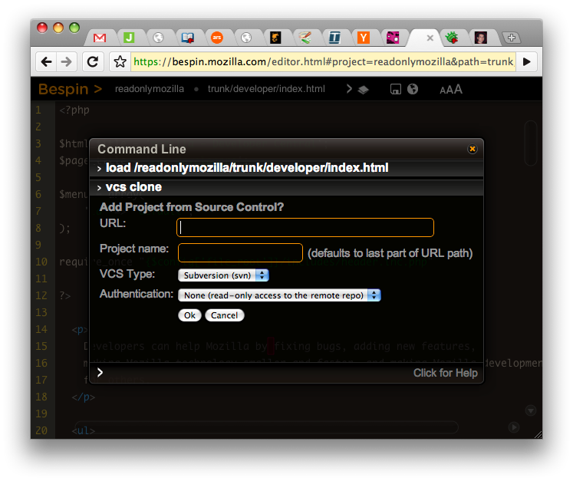This screenshot has height=481, width=573.
Task: Expand the browser page menu arrow
Action: click(x=526, y=62)
